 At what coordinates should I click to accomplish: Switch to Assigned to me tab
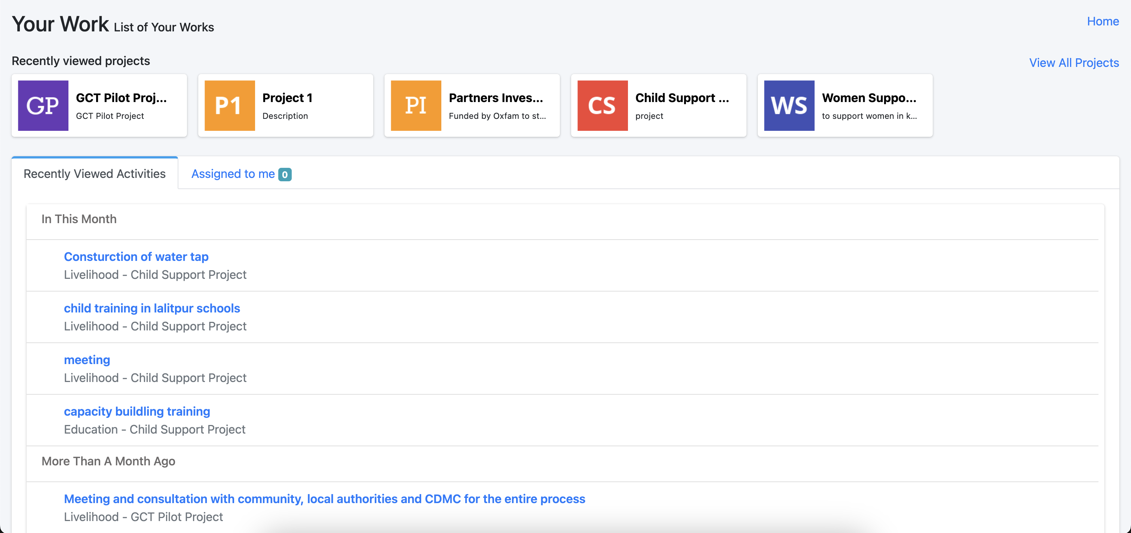pyautogui.click(x=241, y=174)
